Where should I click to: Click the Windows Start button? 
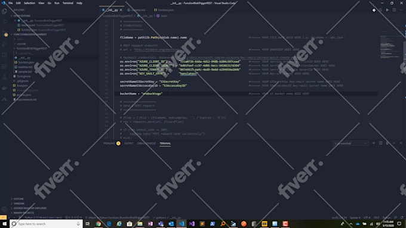[4, 224]
